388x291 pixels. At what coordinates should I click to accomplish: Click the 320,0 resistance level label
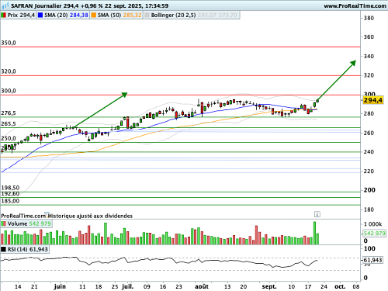[9, 71]
